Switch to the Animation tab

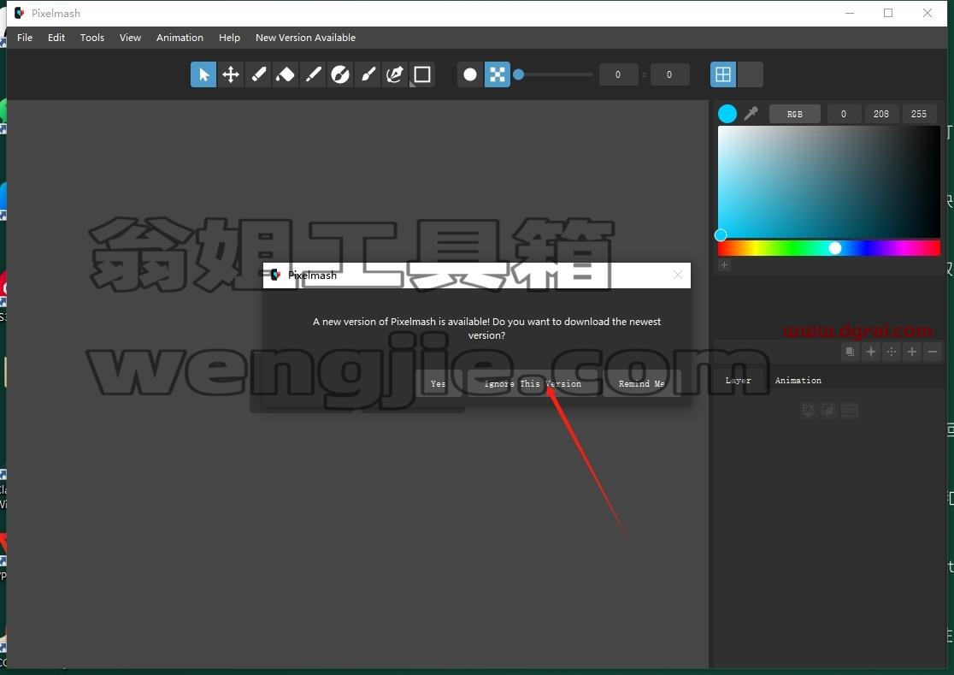pyautogui.click(x=798, y=381)
